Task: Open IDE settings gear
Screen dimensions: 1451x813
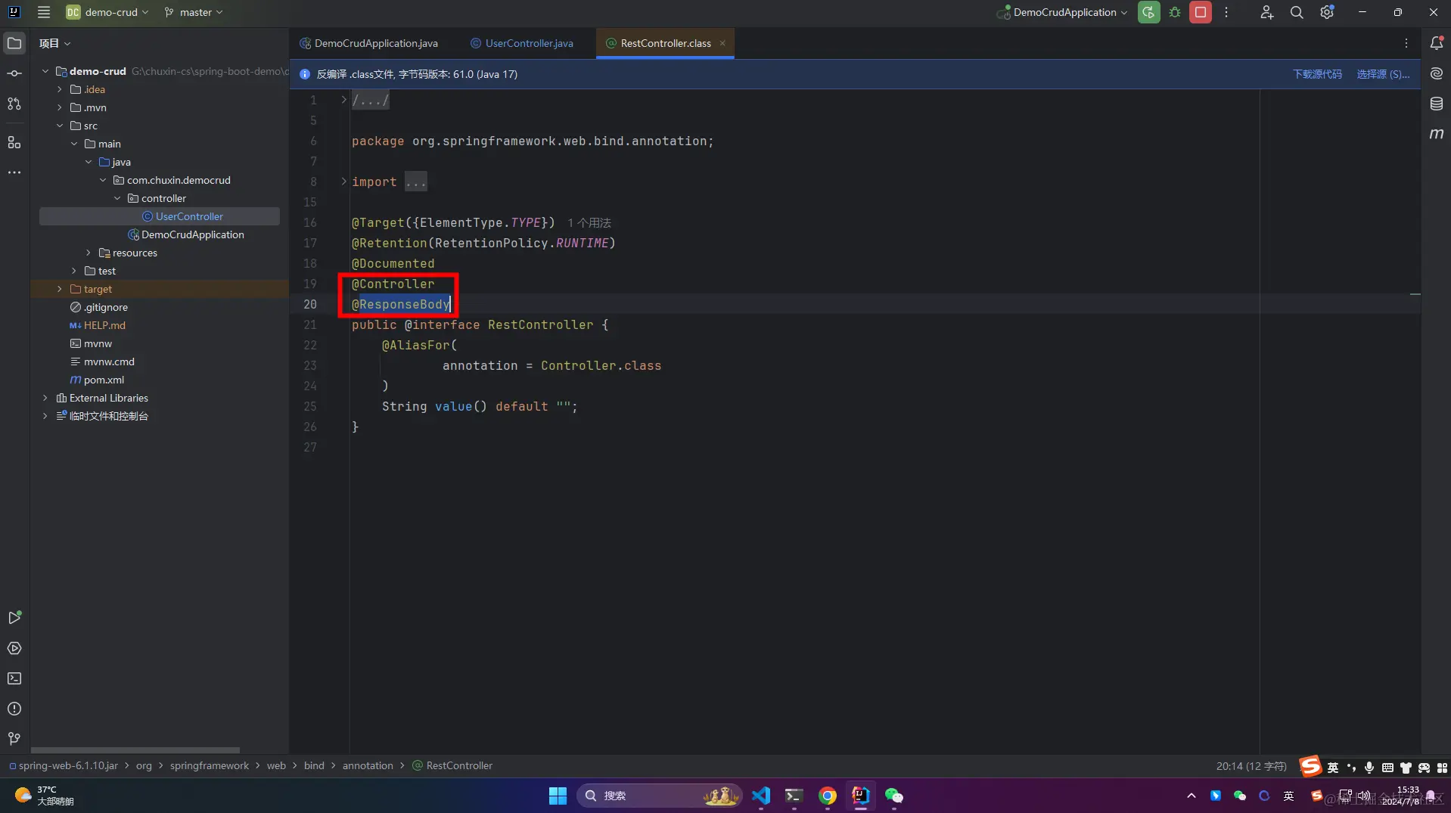Action: 1327,12
